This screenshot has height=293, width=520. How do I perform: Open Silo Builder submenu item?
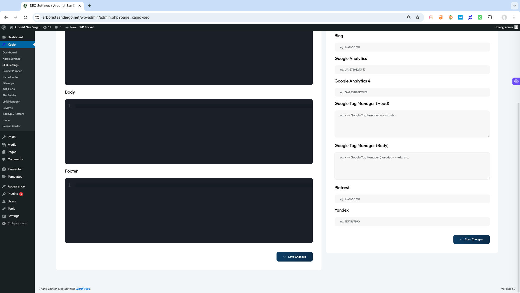(9, 95)
